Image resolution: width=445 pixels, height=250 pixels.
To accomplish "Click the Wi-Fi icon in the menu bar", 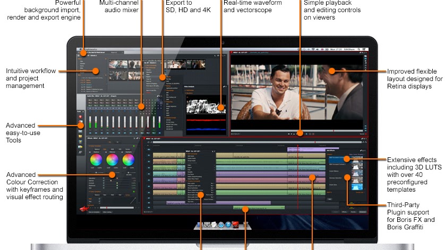I will click(313, 49).
